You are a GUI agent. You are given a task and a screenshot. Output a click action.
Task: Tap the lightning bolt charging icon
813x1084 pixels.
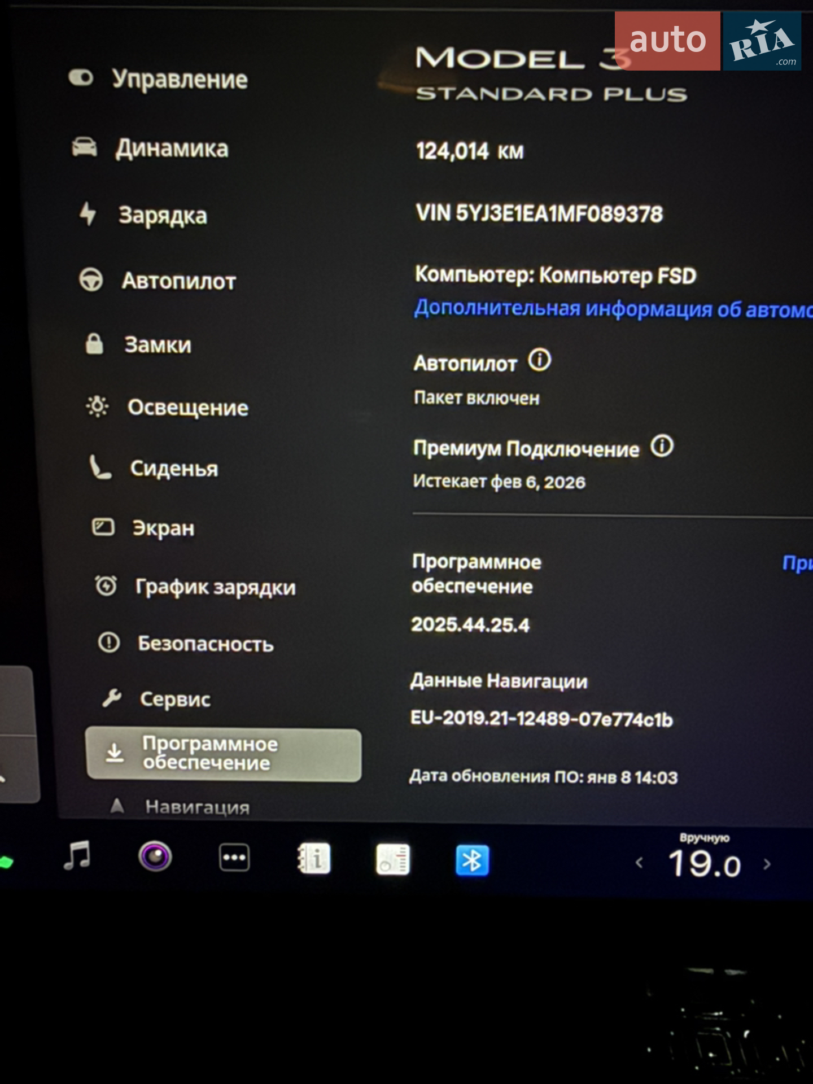click(x=88, y=214)
